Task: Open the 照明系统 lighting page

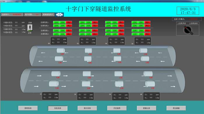Action: coord(28,108)
